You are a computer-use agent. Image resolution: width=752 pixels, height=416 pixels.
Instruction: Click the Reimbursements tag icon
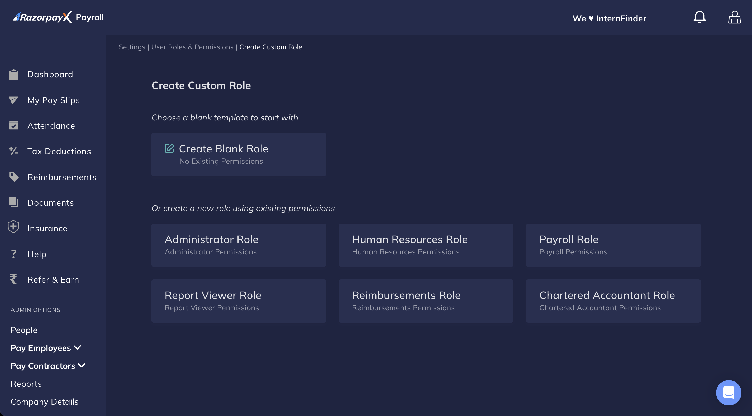[x=14, y=177]
